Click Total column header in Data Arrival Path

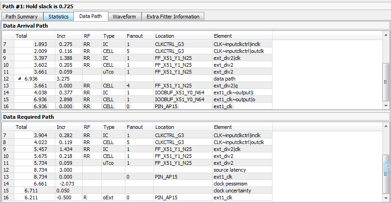pos(21,36)
